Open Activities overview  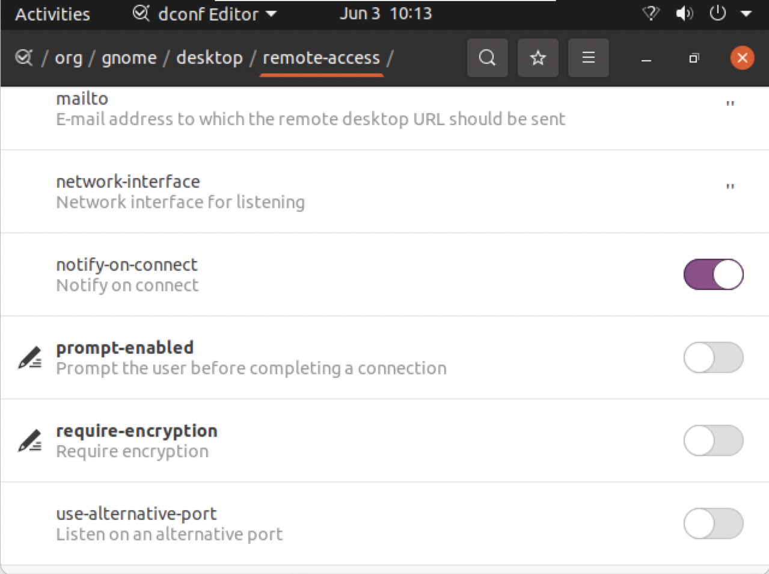click(x=52, y=14)
